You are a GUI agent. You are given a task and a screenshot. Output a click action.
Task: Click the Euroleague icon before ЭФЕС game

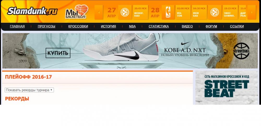pos(215,12)
